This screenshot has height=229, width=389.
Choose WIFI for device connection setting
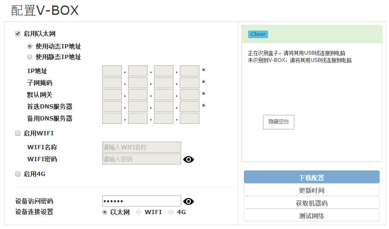(139, 212)
